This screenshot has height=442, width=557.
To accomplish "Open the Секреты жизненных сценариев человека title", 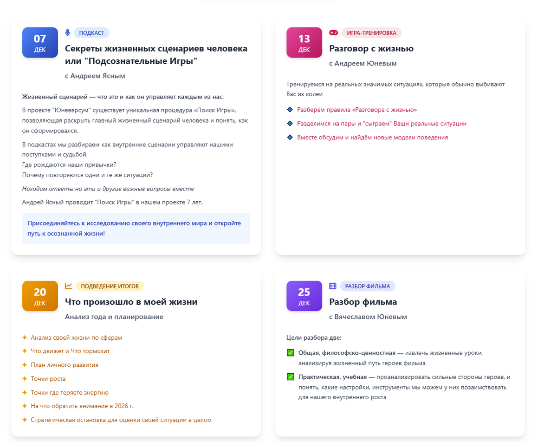I will (x=156, y=54).
